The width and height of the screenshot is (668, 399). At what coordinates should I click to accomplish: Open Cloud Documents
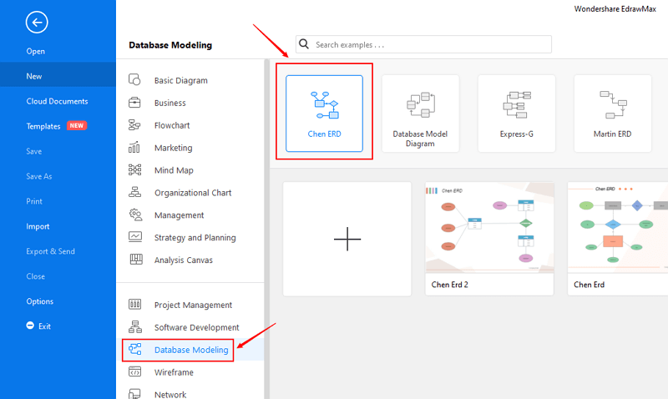57,101
